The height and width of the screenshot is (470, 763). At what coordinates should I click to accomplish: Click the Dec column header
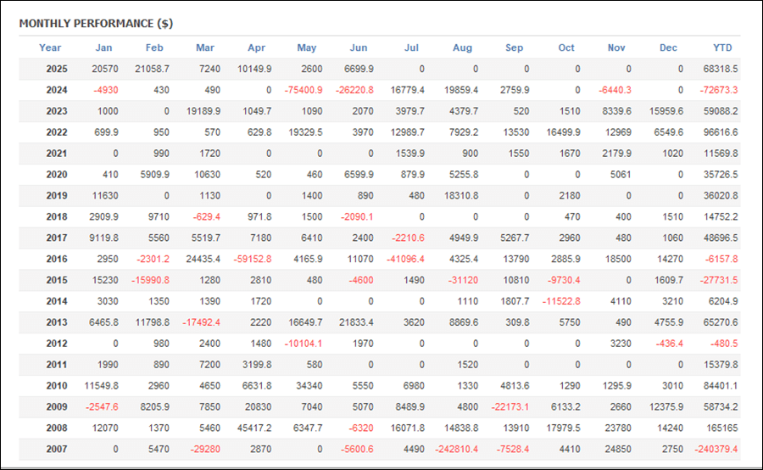[x=668, y=48]
